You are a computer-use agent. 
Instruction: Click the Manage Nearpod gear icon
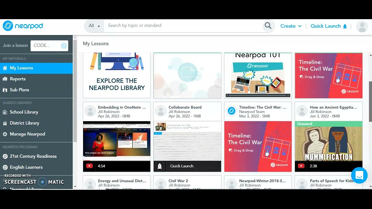tap(5, 134)
